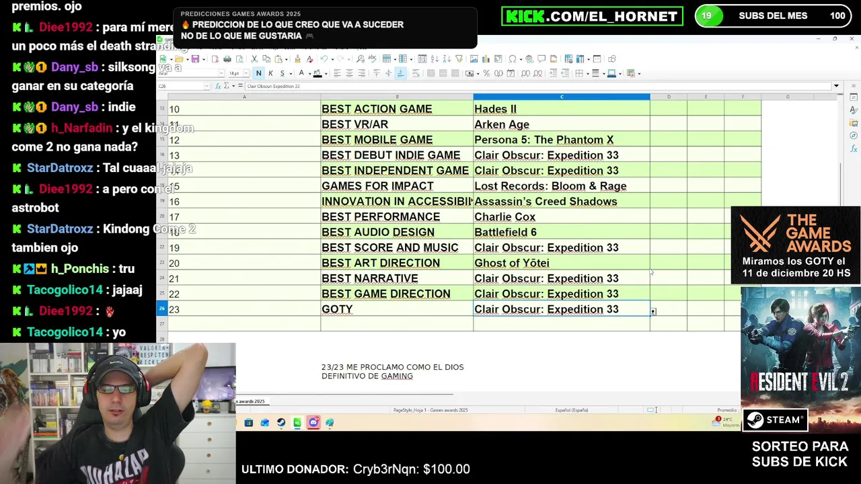Click the Promedio summary in status bar
This screenshot has width=861, height=484.
[x=728, y=410]
